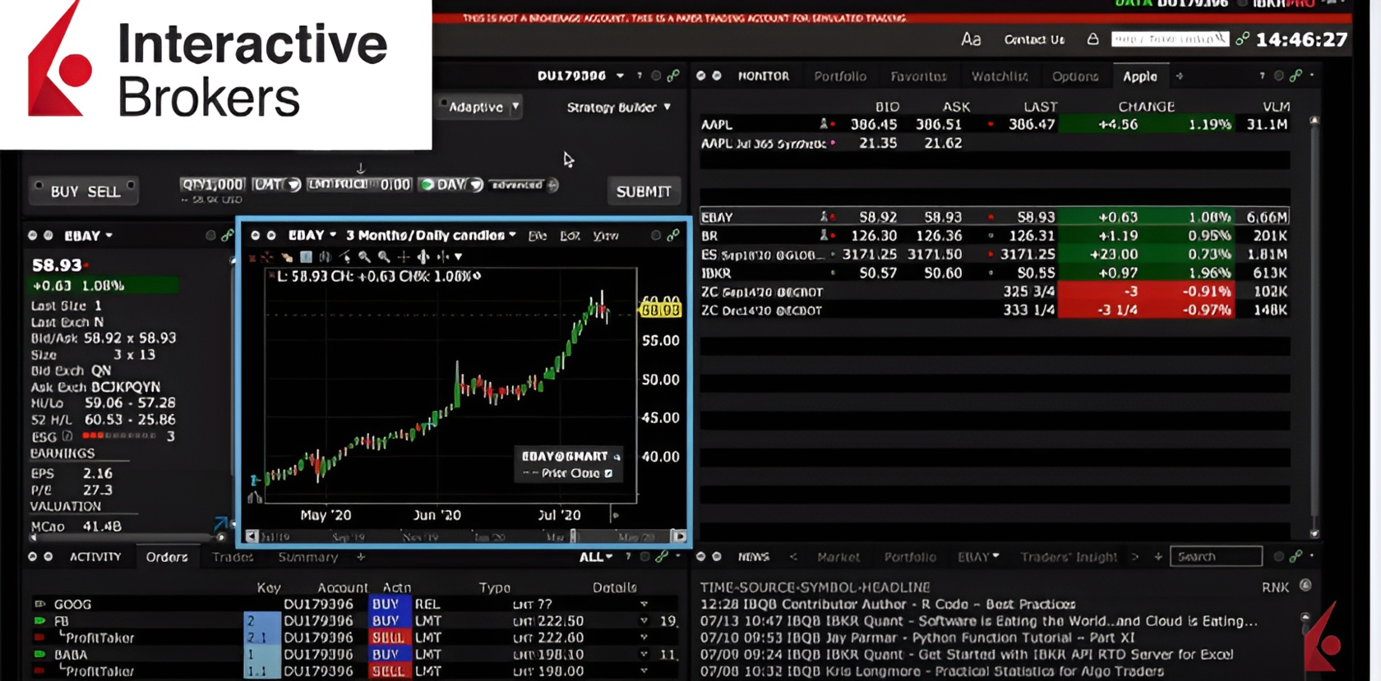This screenshot has width=1381, height=681.
Task: Click the link icon in News panel header
Action: 1296,557
